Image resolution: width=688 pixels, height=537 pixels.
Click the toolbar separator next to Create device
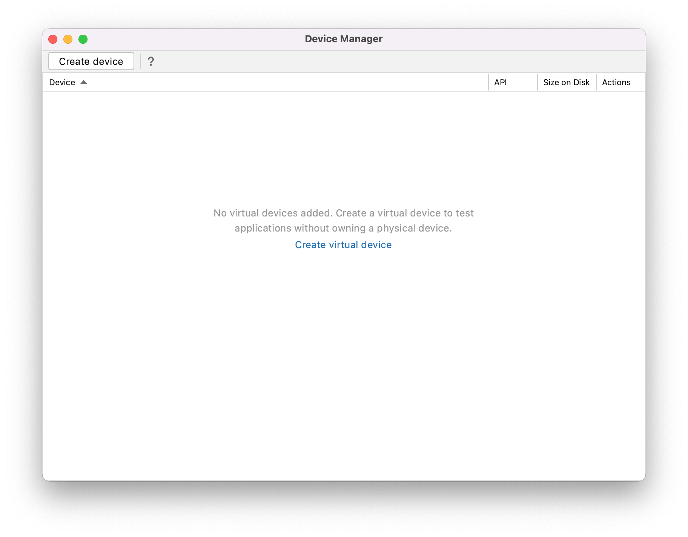tap(141, 61)
